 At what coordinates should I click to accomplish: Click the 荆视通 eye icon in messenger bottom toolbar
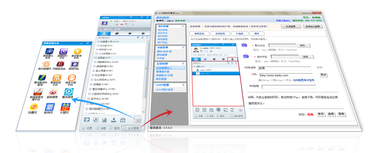[x=86, y=120]
